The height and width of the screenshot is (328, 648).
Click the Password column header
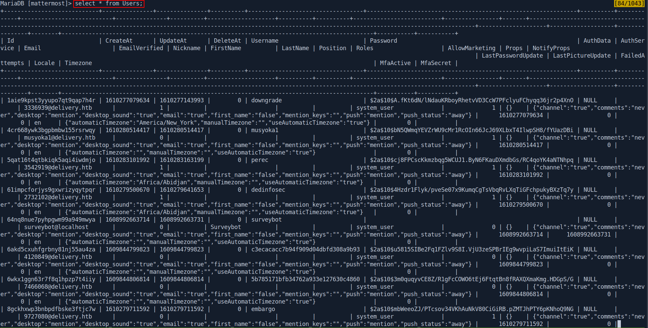(x=384, y=41)
